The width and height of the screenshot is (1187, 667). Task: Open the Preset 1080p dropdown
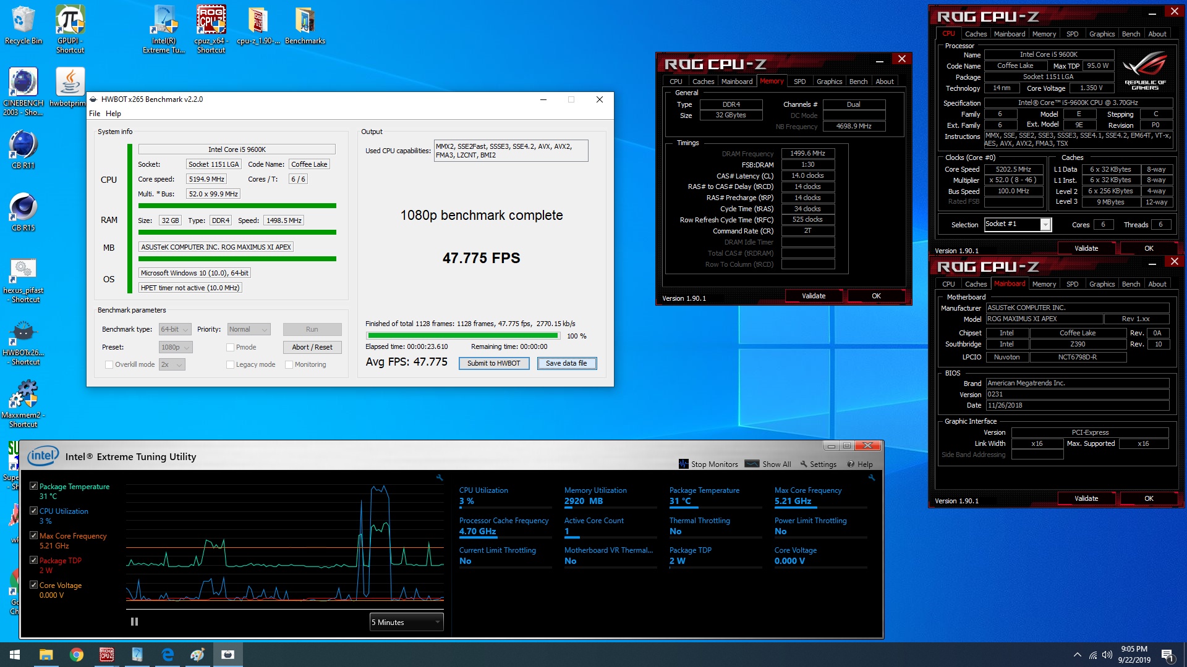(x=176, y=347)
